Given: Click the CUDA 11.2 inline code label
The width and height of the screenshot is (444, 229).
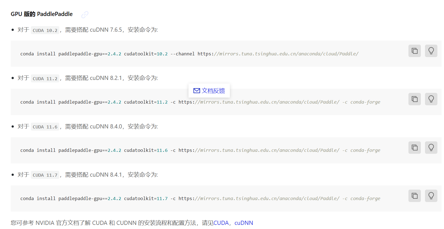Looking at the screenshot, I should click(x=45, y=79).
